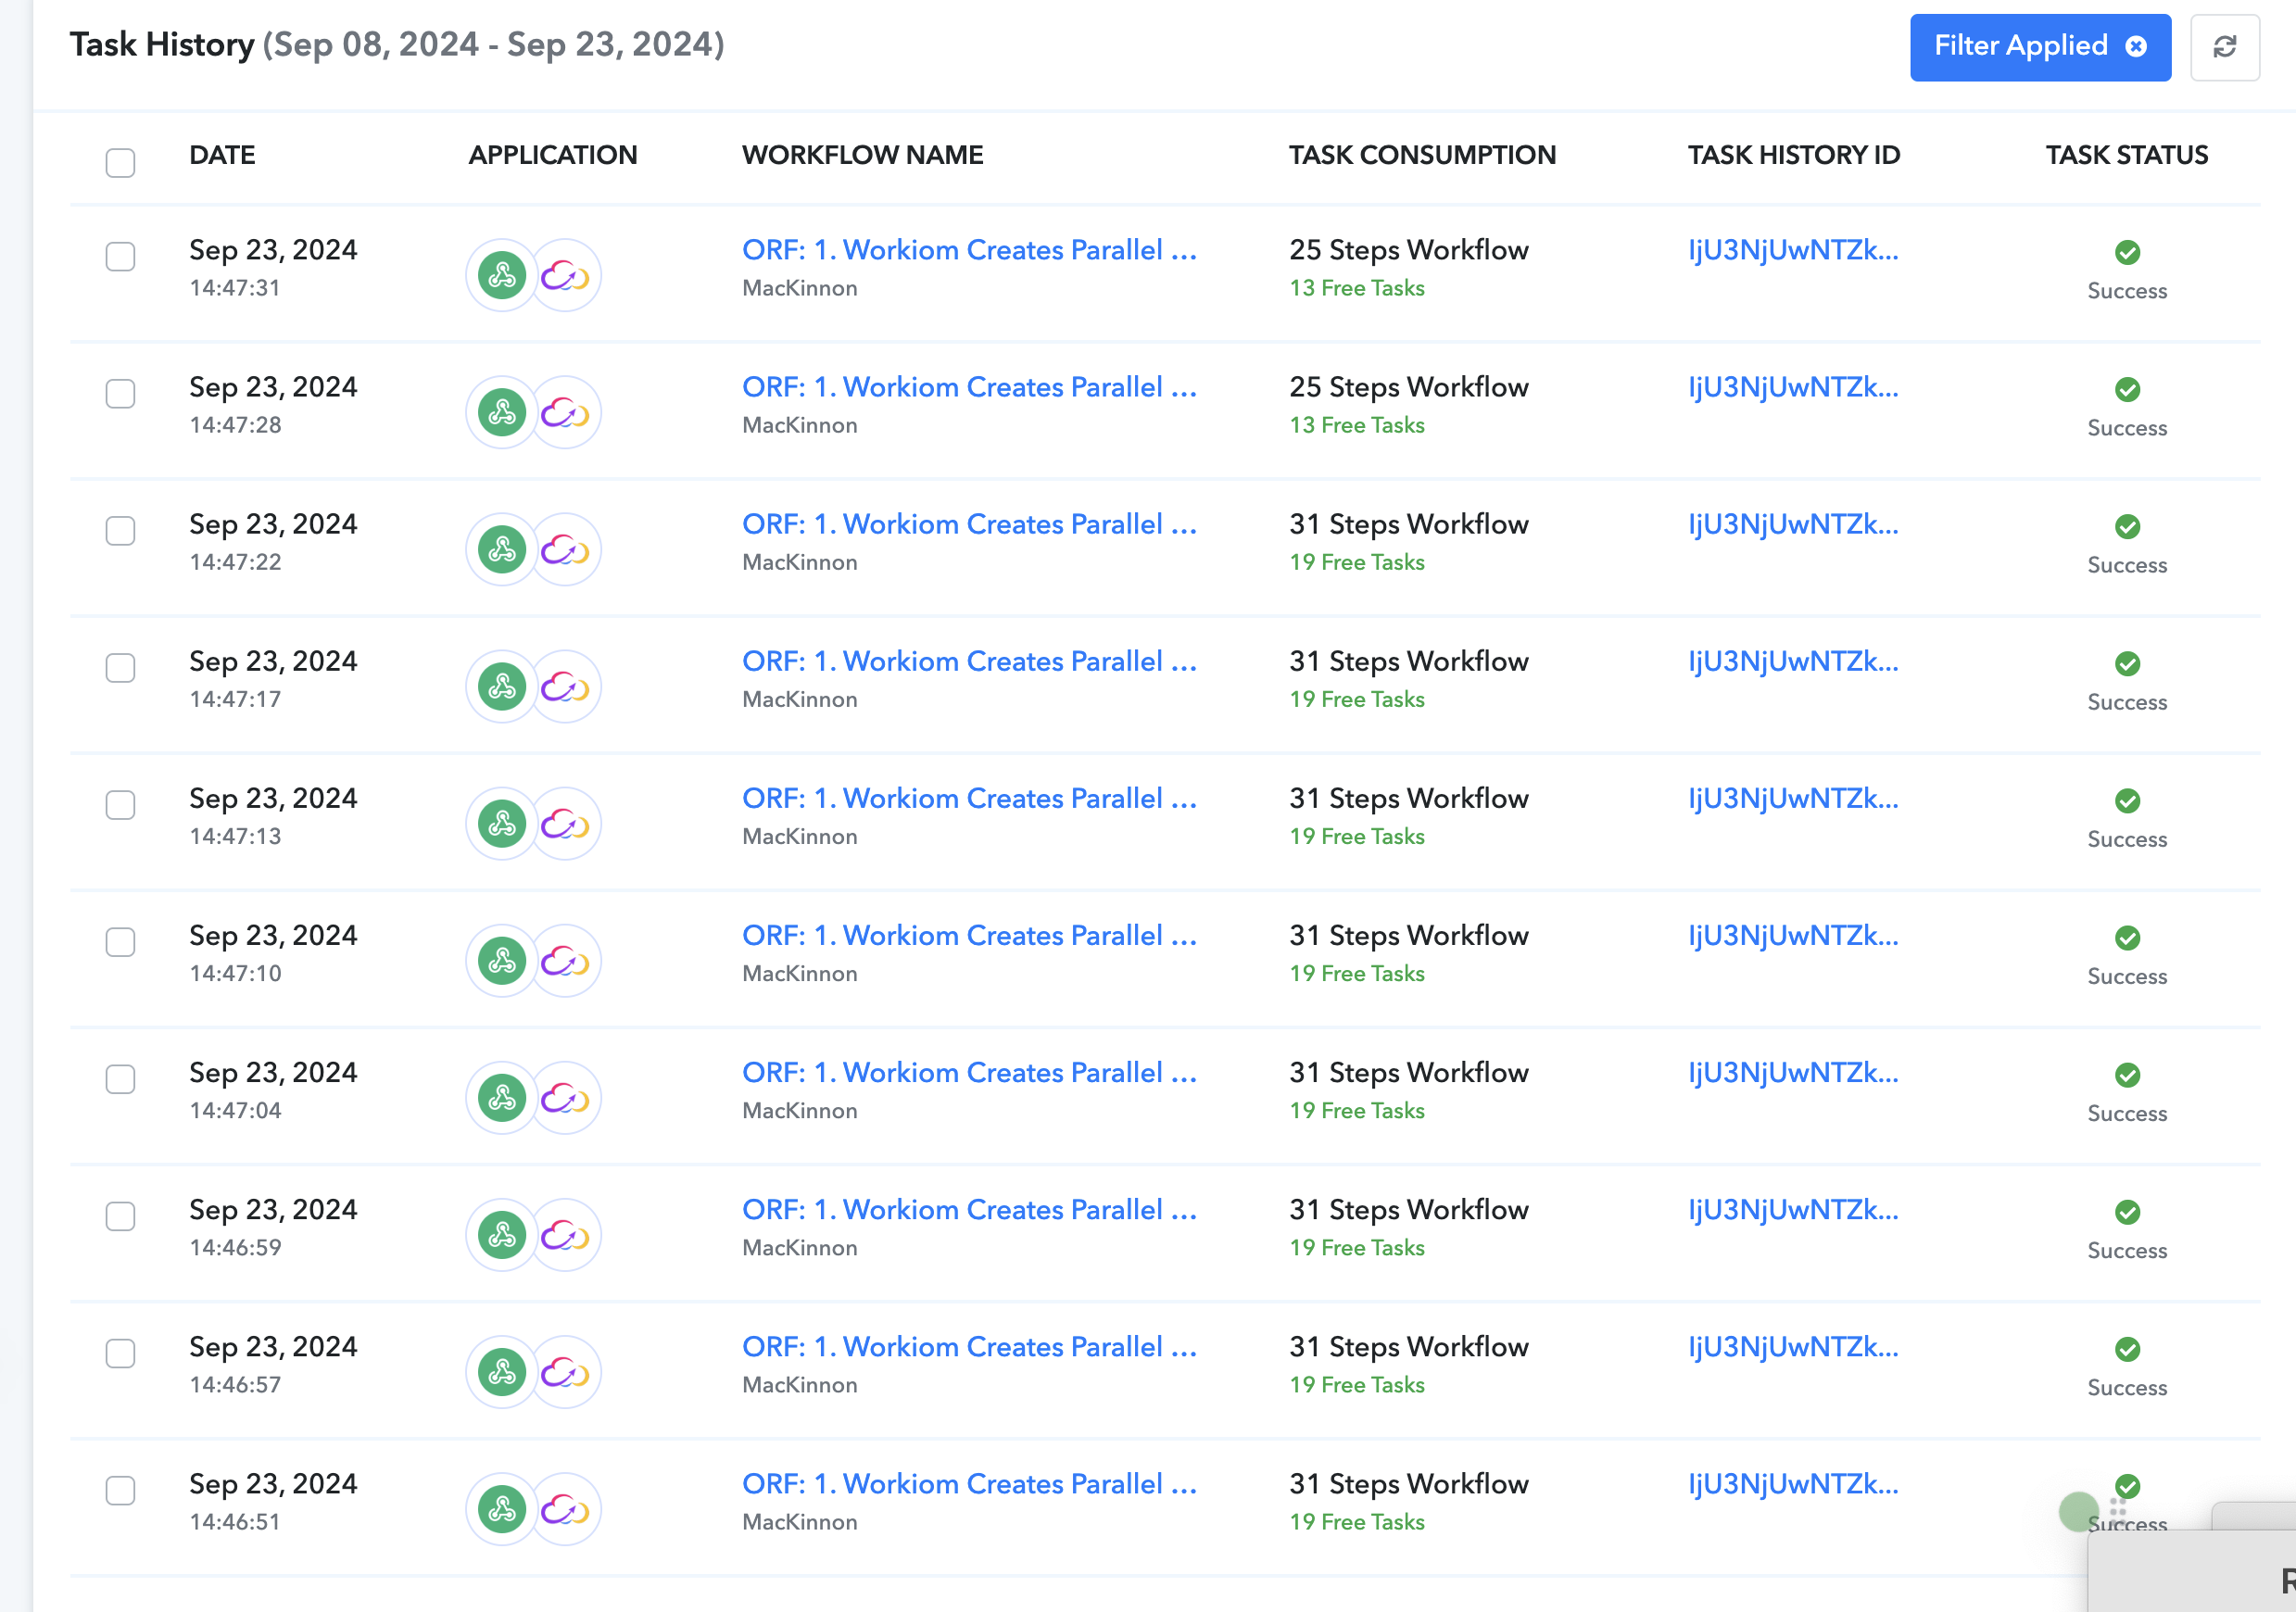This screenshot has height=1612, width=2296.
Task: Click MacKinnon folder name in 14:46:59 row
Action: tap(799, 1248)
